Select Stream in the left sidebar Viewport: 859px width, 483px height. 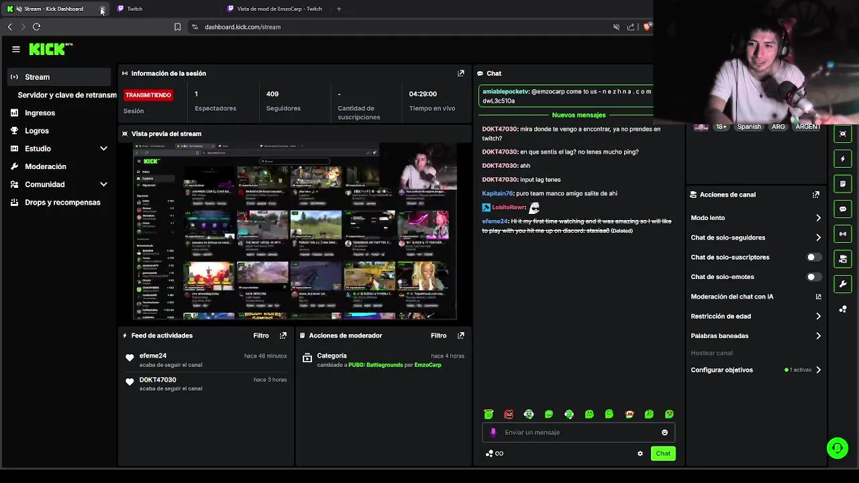pyautogui.click(x=59, y=76)
